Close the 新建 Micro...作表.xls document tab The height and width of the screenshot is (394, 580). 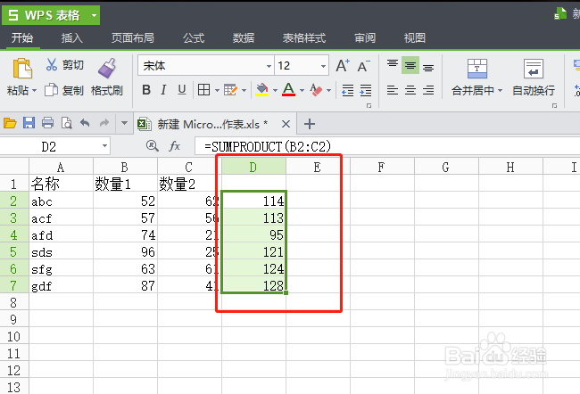pyautogui.click(x=286, y=124)
